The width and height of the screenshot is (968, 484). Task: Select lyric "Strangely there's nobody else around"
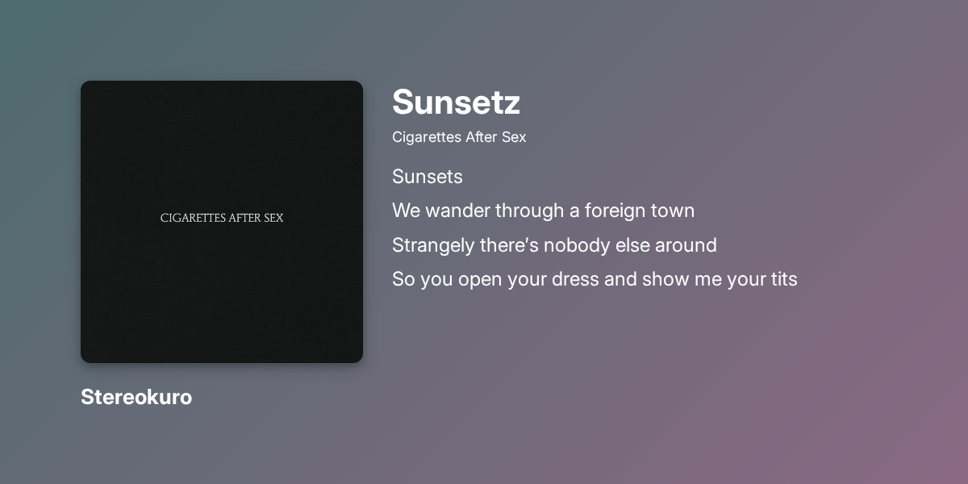point(554,244)
